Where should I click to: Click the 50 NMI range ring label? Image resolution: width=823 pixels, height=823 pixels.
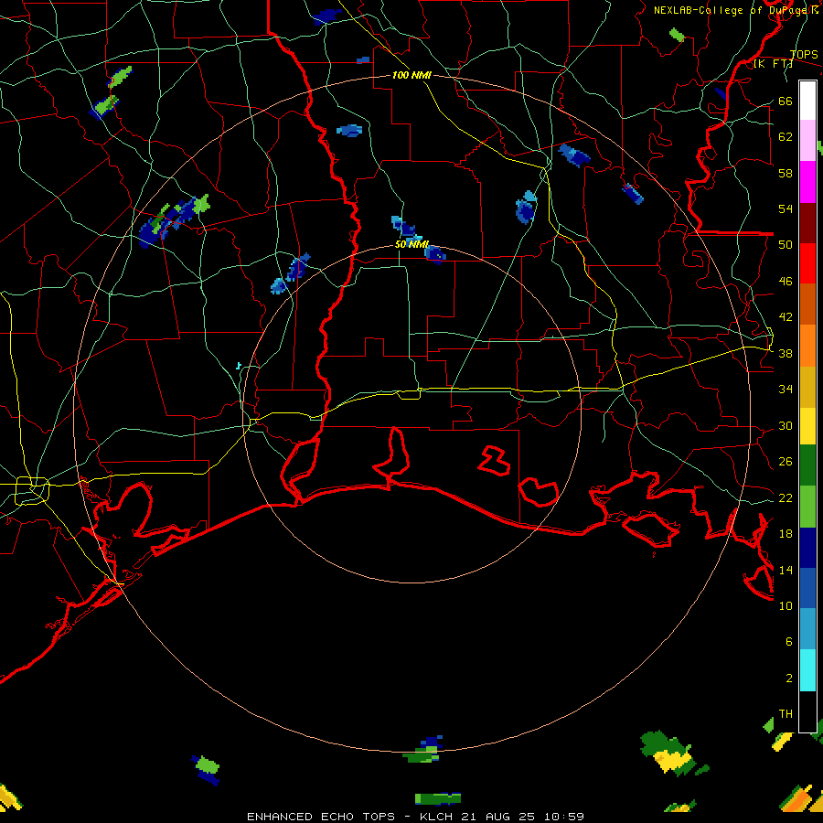click(412, 244)
